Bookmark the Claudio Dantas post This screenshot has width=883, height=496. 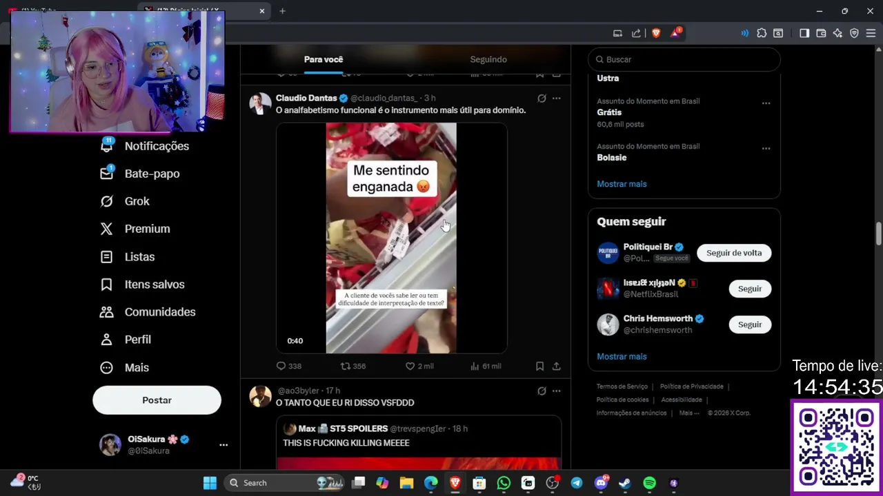pos(539,366)
